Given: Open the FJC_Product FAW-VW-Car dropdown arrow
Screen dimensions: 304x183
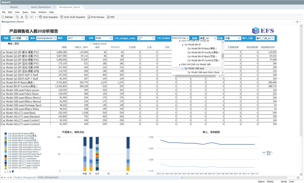Looking at the screenshot, I should point(187,38).
